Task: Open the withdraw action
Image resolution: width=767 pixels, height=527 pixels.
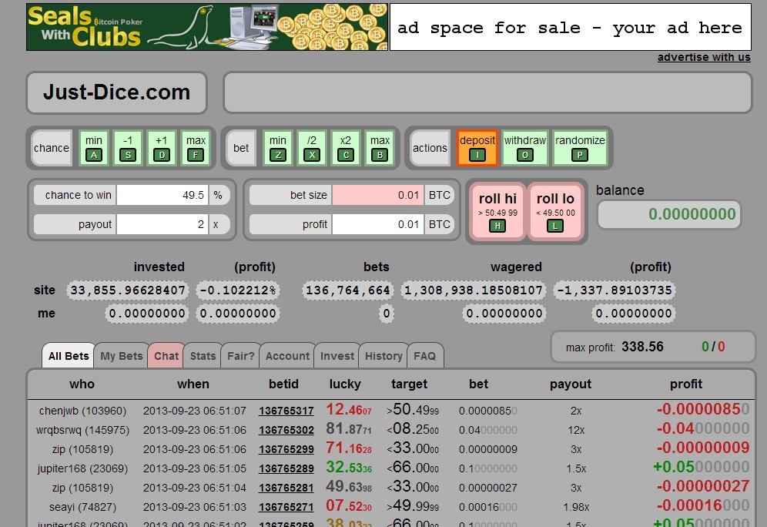Action: tap(524, 148)
